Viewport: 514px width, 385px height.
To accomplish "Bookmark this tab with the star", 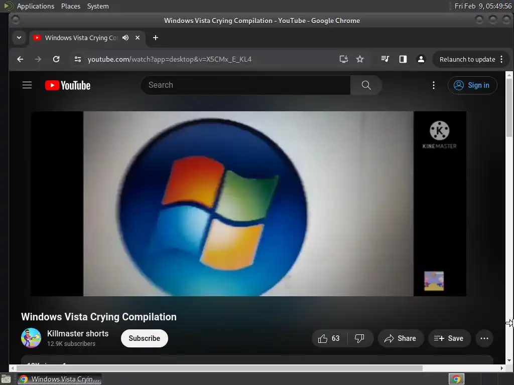I will click(x=360, y=59).
